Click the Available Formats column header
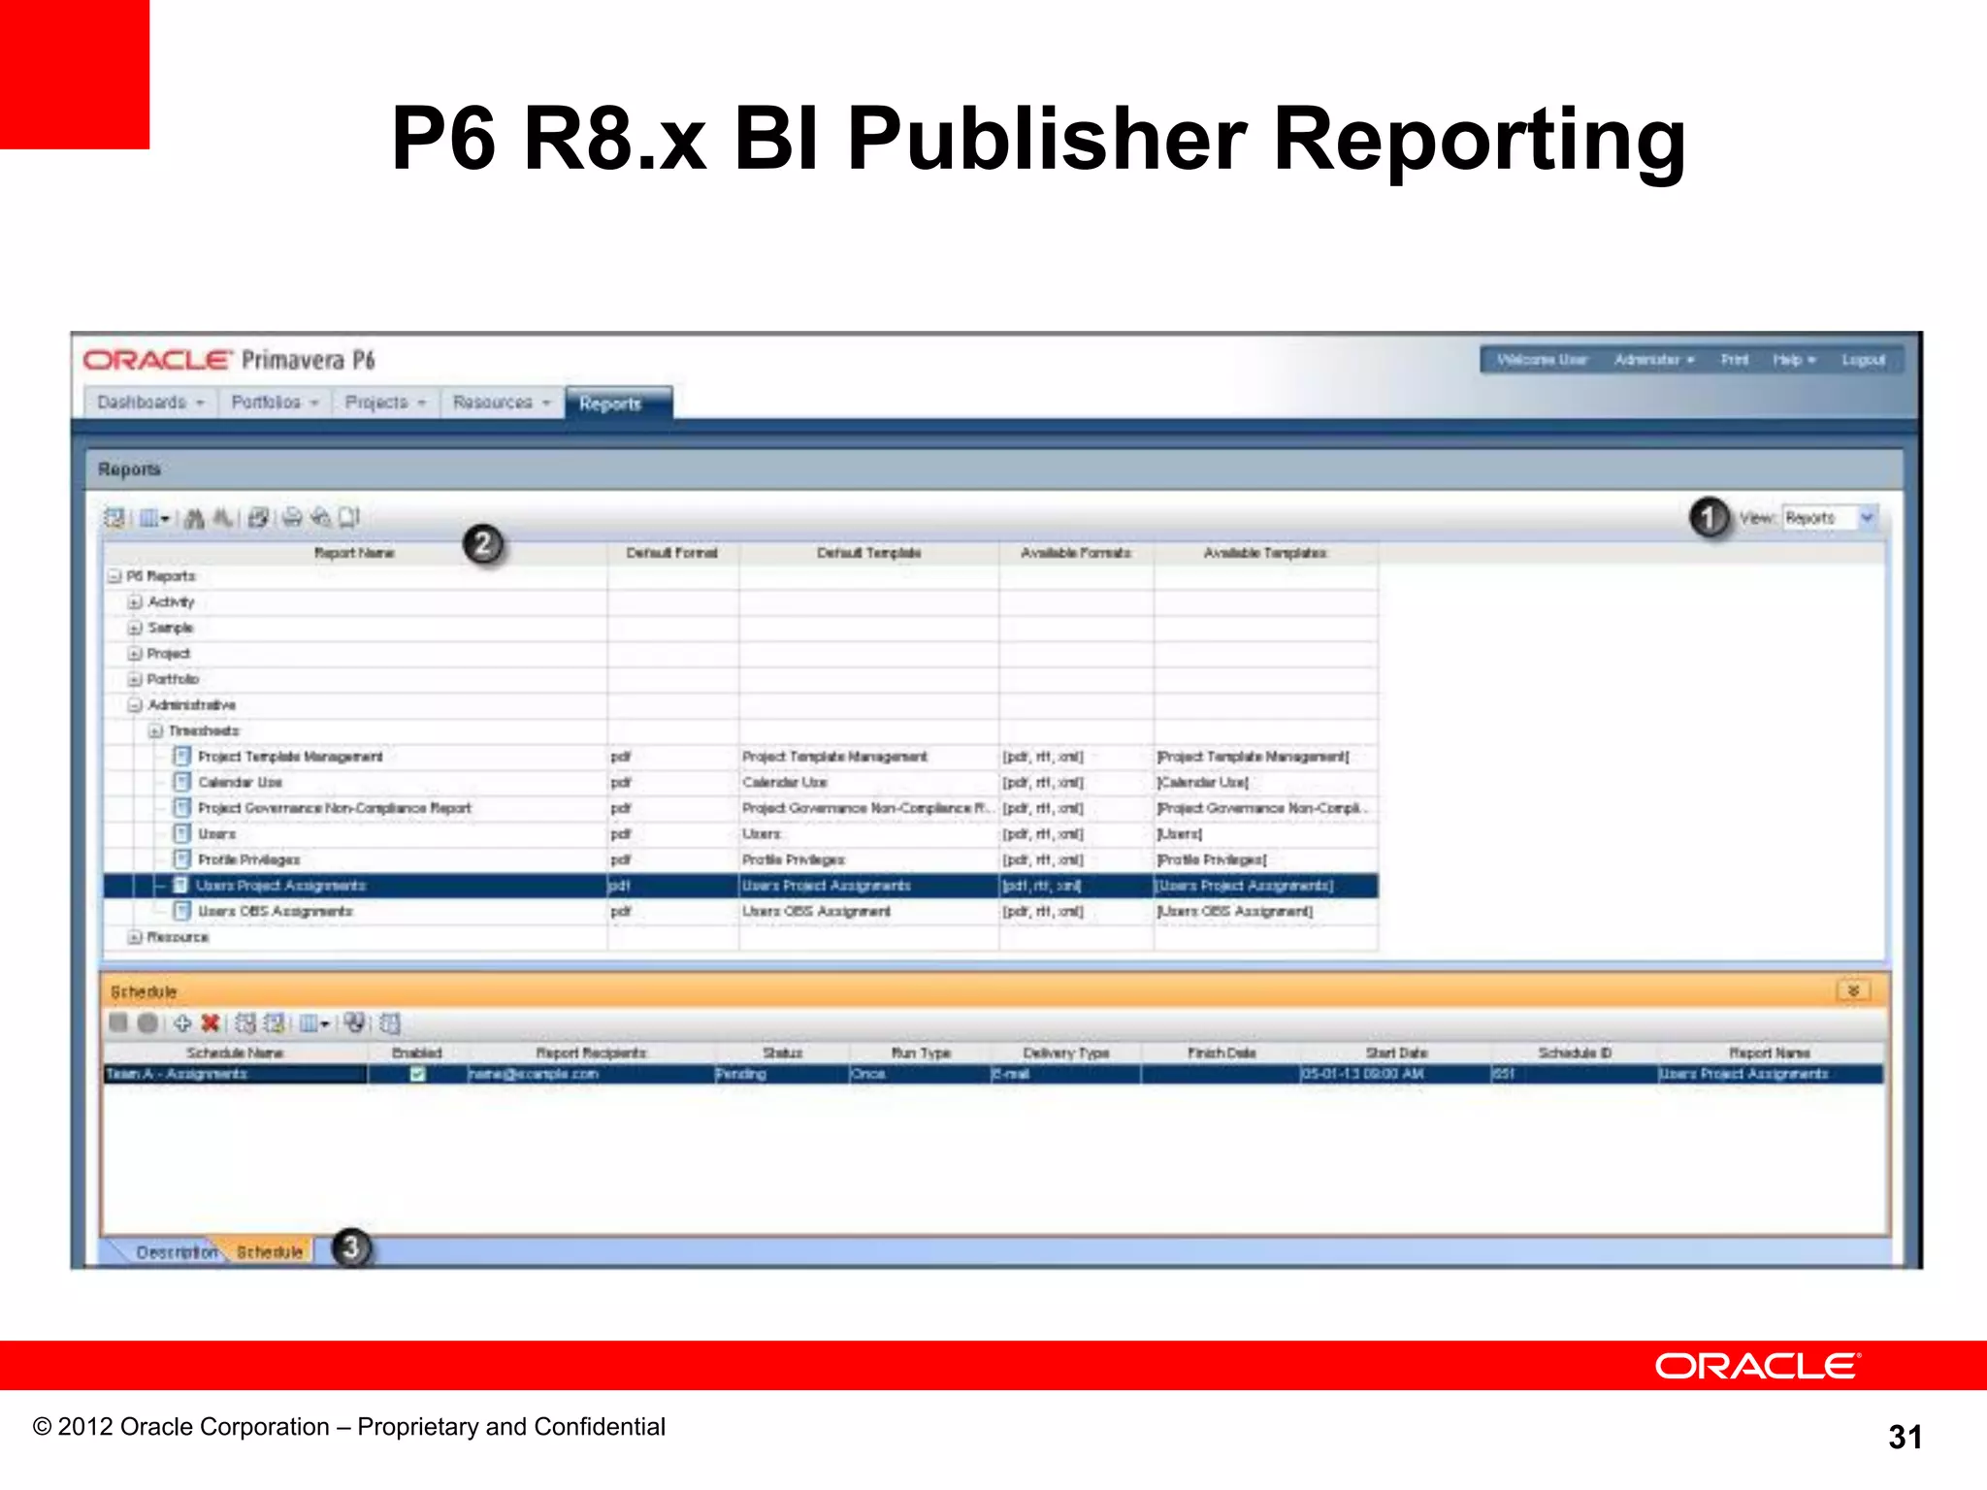This screenshot has width=1987, height=1490. coord(1076,553)
